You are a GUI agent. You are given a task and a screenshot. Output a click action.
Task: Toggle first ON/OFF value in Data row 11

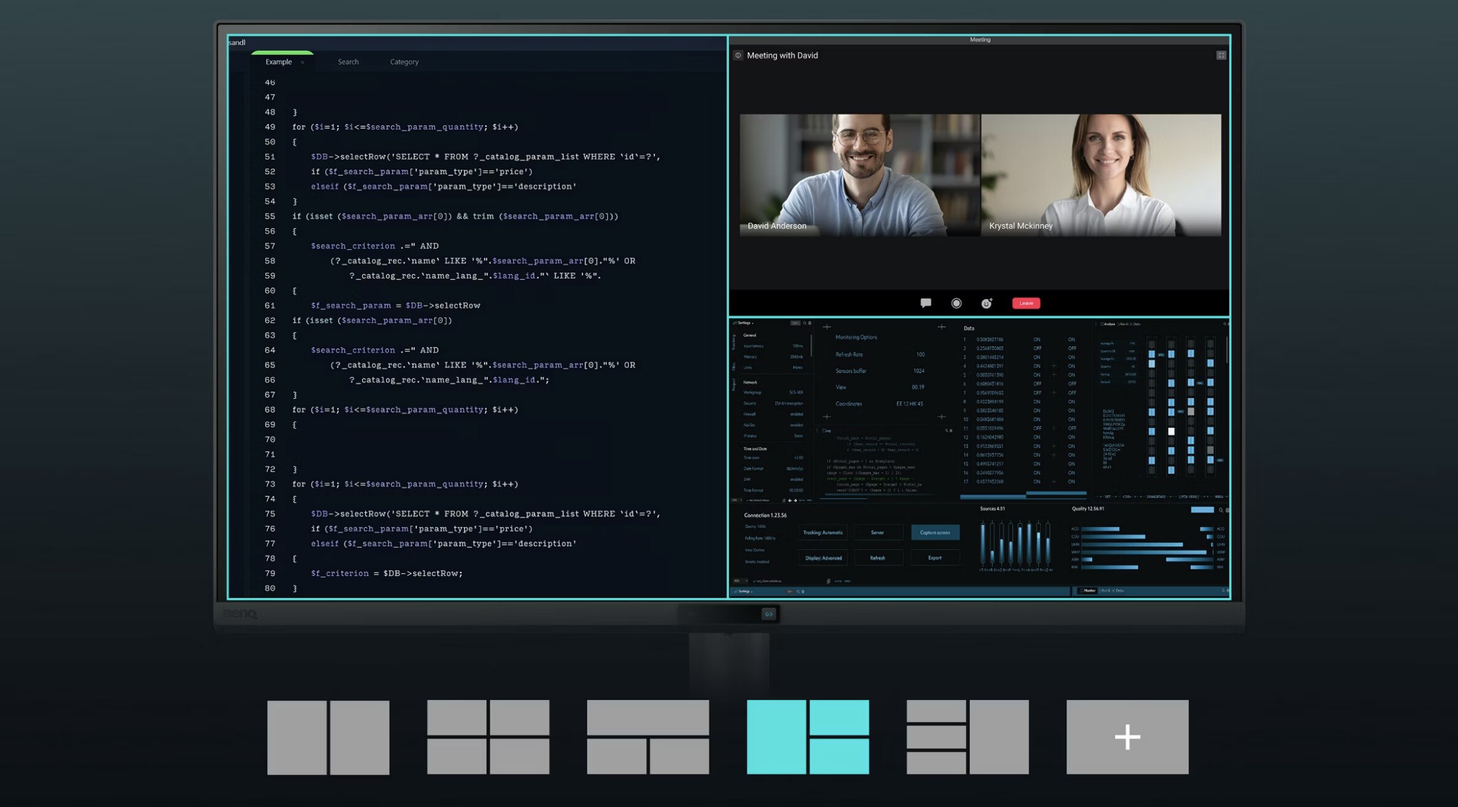1037,428
